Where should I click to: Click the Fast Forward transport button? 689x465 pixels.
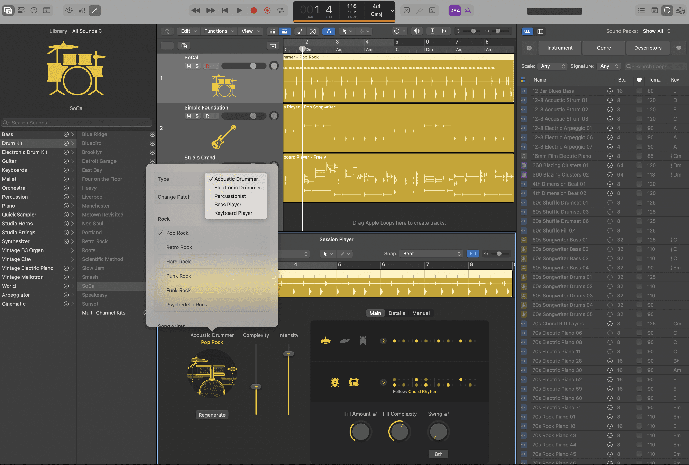(211, 10)
